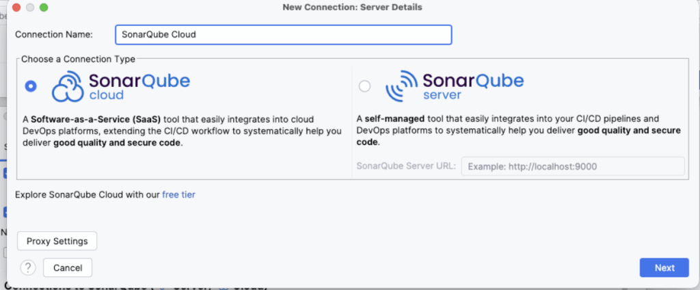Open help via the question mark icon
Image resolution: width=700 pixels, height=290 pixels.
[27, 267]
